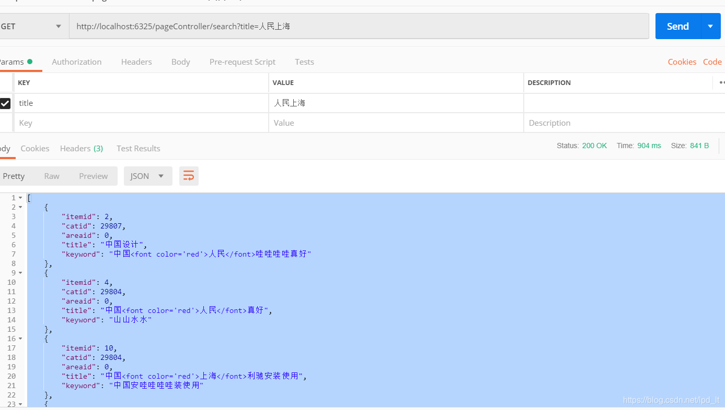Click the "itemid": 4 line
The height and width of the screenshot is (410, 725).
click(x=87, y=282)
